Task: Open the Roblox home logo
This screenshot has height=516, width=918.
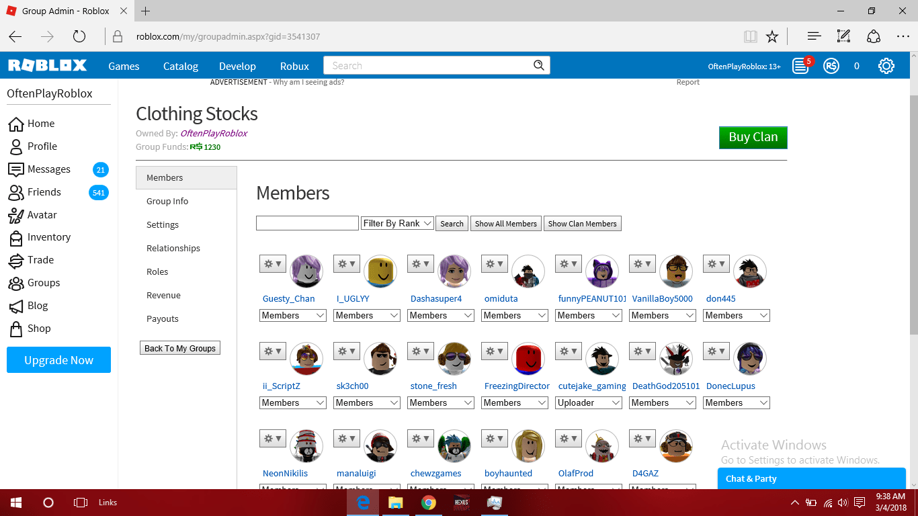Action: point(47,65)
